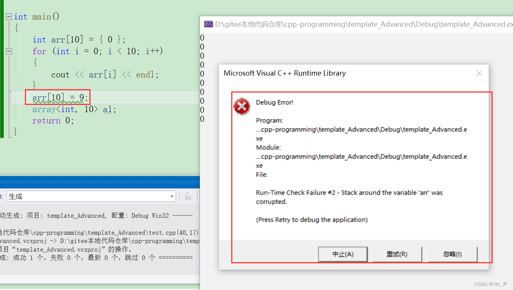Click the 'Program:' label in the dialog
513x290 pixels.
269,120
